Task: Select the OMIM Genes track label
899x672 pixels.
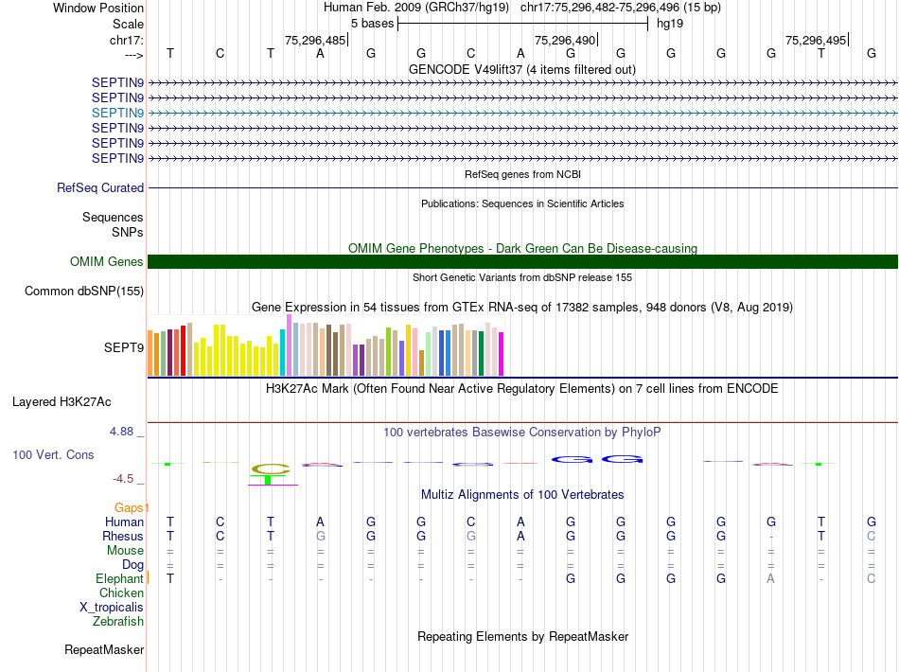Action: (107, 262)
